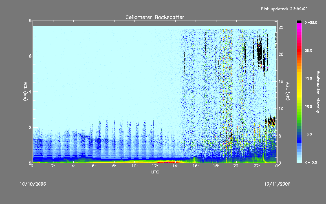Click the "20.0" colorbar intensity label
The image size is (326, 204).
coord(309,51)
